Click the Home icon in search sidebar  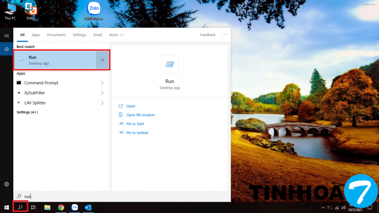pyautogui.click(x=6, y=49)
